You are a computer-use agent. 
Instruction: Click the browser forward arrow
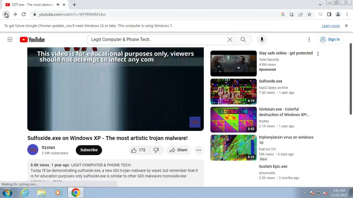(15, 14)
